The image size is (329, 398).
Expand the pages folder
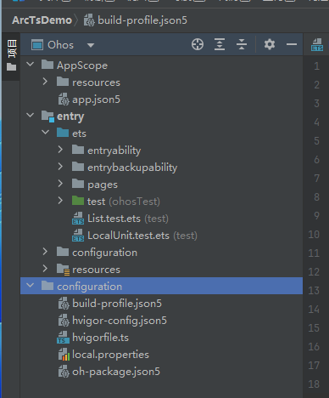coord(60,184)
